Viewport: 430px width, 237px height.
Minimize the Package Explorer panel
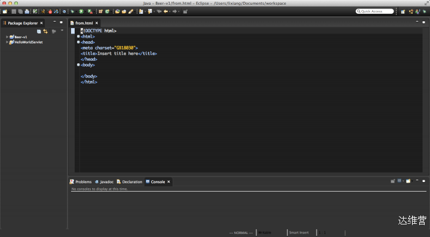[x=54, y=21]
